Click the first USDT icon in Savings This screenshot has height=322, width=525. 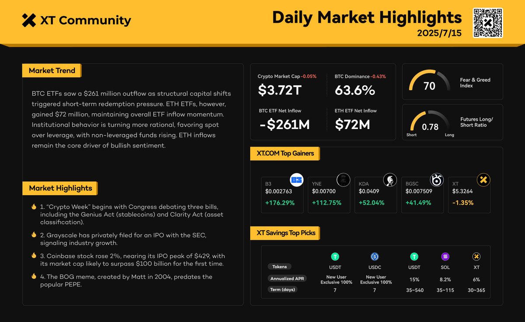(335, 257)
